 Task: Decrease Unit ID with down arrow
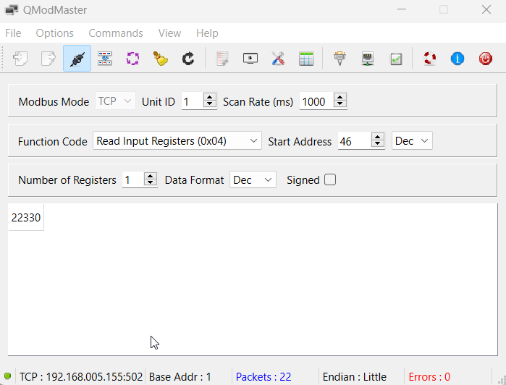[210, 104]
